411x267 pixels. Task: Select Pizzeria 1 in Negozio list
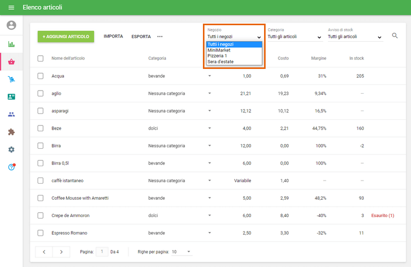coord(217,56)
